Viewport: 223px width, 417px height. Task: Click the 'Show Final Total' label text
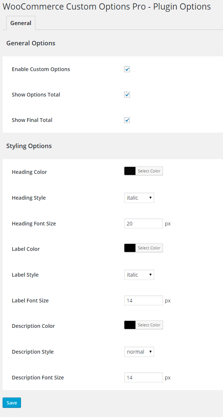32,120
